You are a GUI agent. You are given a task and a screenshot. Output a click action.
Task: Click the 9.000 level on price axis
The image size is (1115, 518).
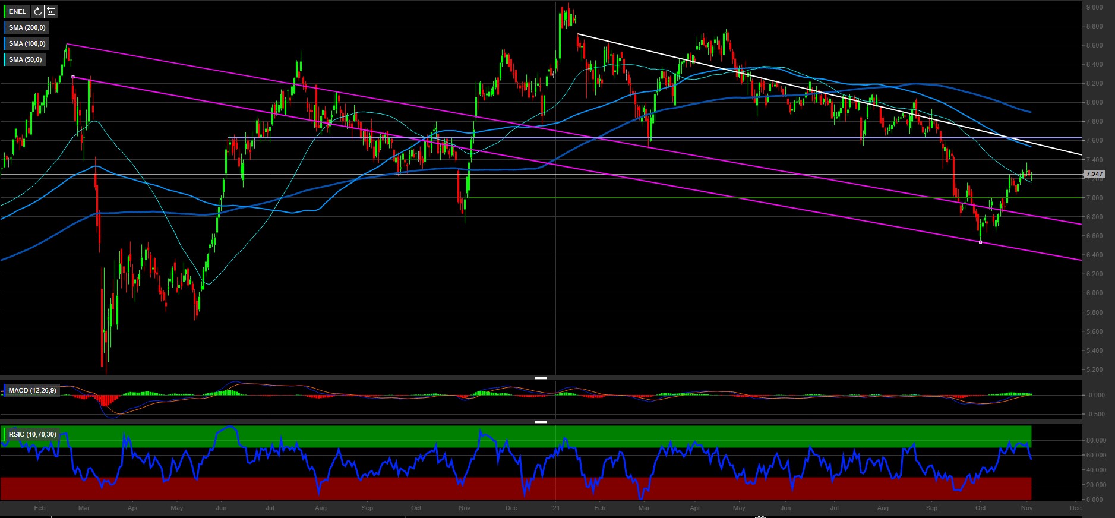(x=1095, y=7)
